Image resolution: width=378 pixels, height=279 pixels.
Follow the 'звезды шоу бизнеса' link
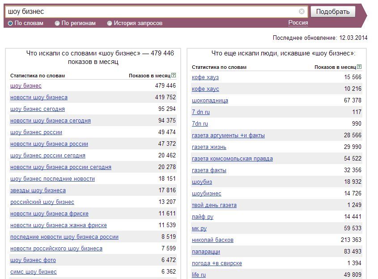38,190
